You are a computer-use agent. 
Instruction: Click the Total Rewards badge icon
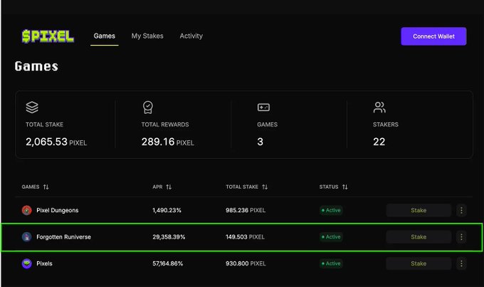(148, 108)
